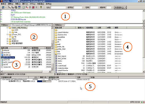The height and width of the screenshot is (104, 145).
Task: Open the remote path combo box dropdown
Action: point(144,25)
